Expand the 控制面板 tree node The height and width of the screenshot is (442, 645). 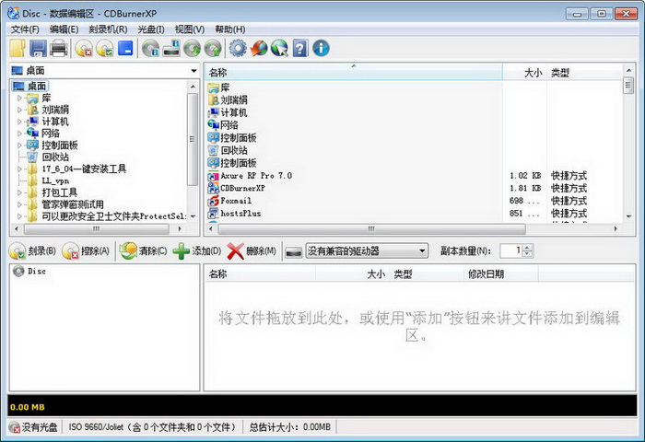[x=19, y=145]
